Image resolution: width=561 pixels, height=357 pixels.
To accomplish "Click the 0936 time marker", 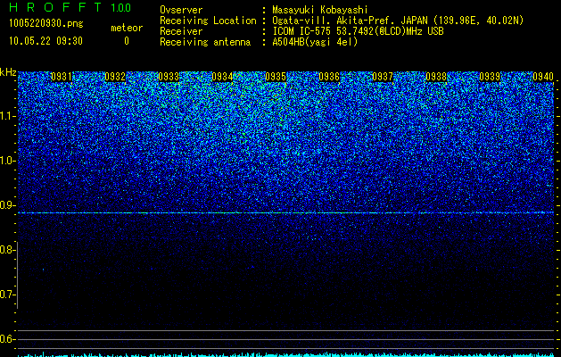I will [329, 77].
